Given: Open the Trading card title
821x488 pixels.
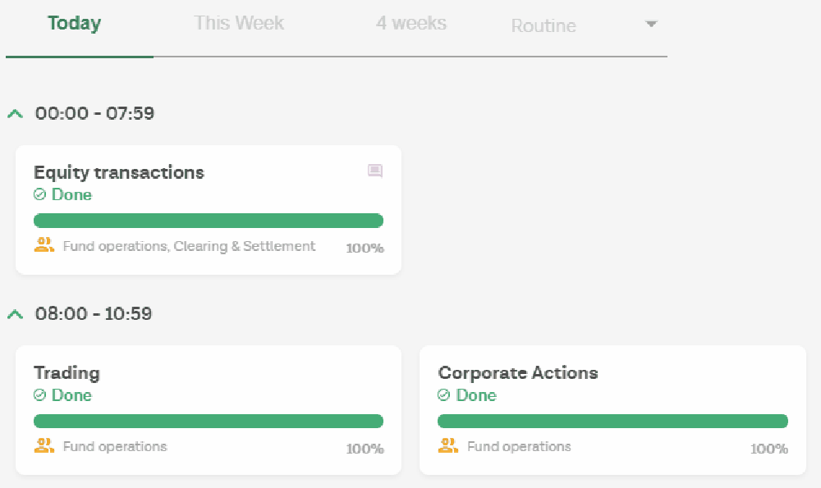Looking at the screenshot, I should tap(67, 373).
